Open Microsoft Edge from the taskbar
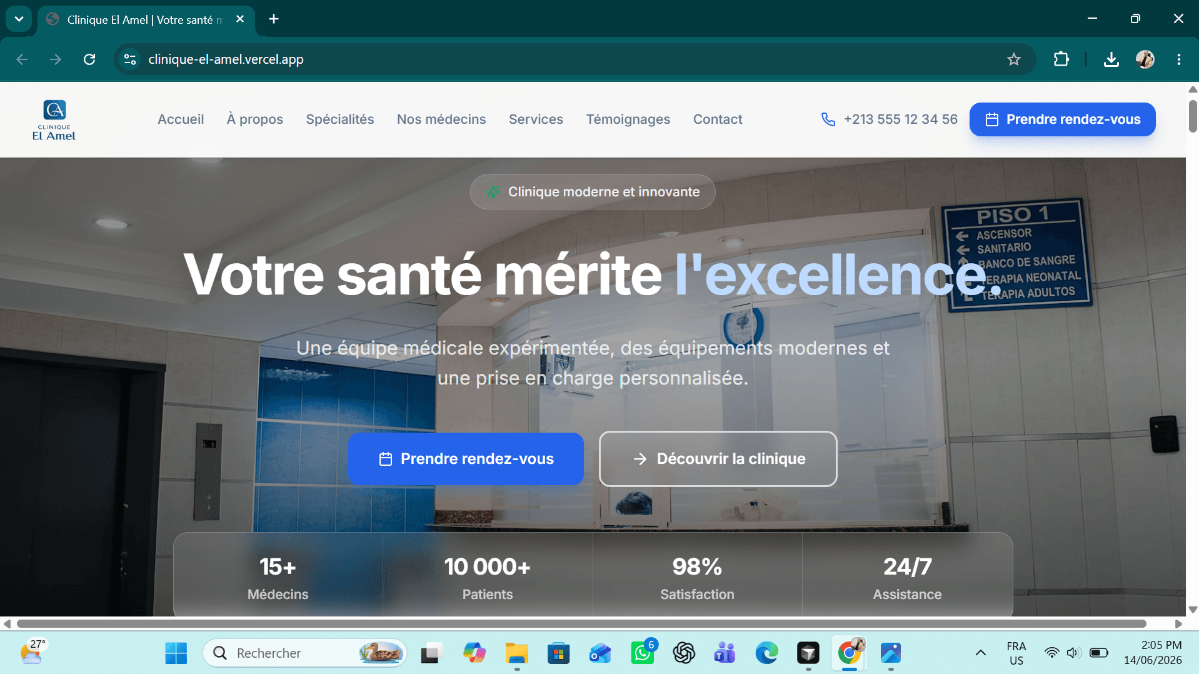The image size is (1199, 674). tap(766, 653)
